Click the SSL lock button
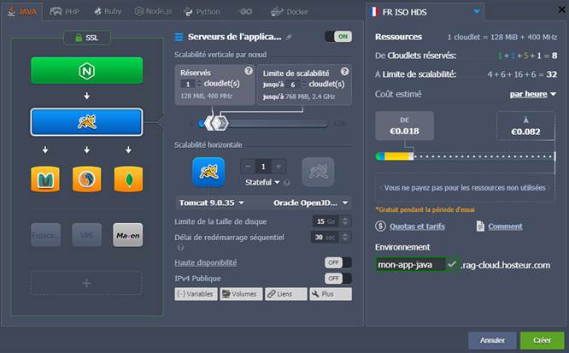 pos(87,38)
